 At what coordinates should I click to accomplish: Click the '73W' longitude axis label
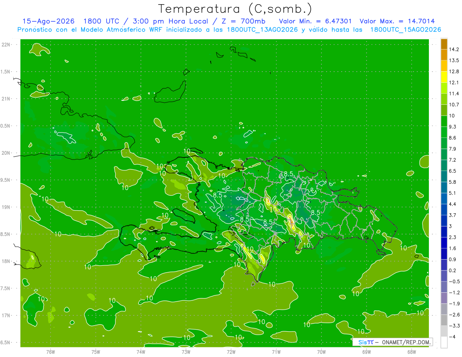point(186,352)
